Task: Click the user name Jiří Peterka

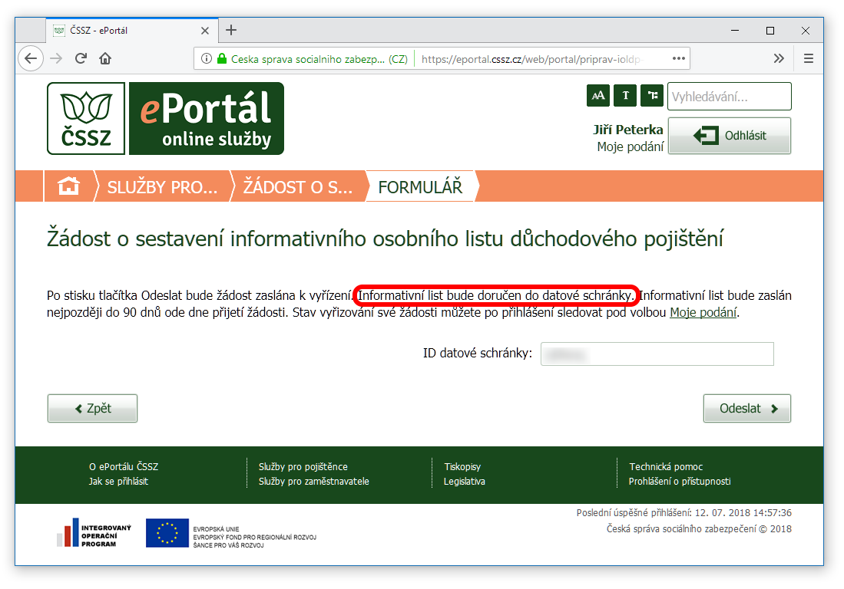Action: click(x=628, y=130)
